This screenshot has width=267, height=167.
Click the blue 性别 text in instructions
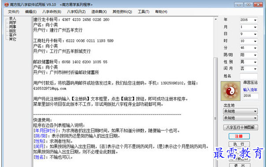(39, 141)
